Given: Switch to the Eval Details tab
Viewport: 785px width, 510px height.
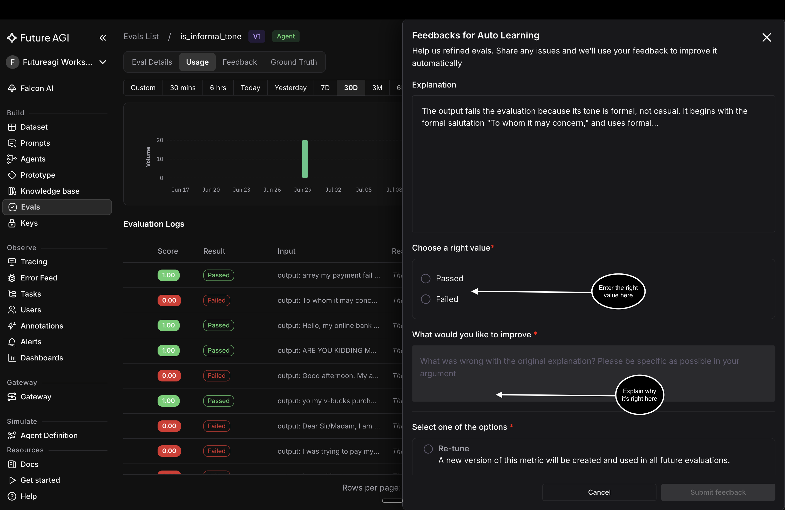Looking at the screenshot, I should pyautogui.click(x=152, y=62).
